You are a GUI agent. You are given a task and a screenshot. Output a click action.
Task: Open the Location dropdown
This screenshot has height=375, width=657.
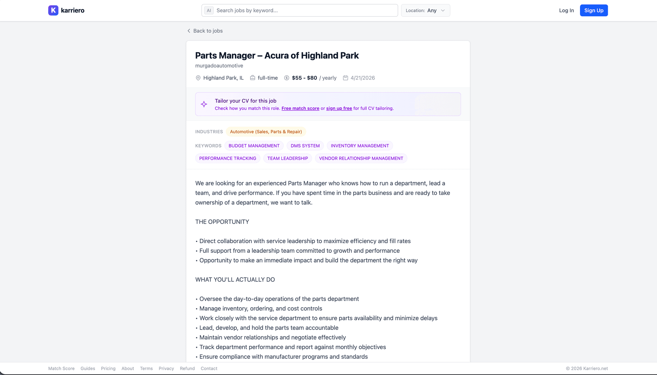pos(426,10)
